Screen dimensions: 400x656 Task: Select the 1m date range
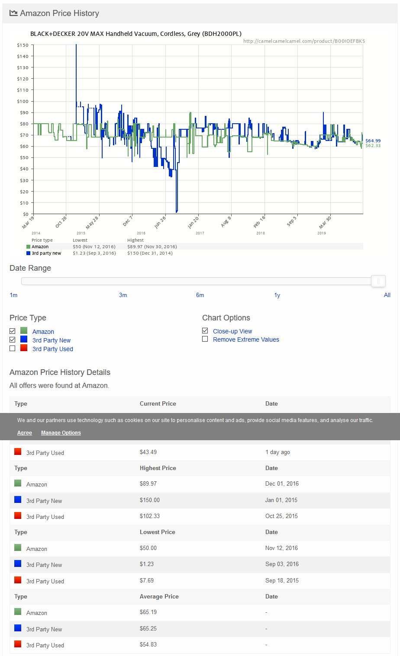pyautogui.click(x=13, y=295)
